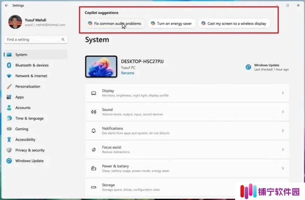Expand the Sound settings chevron
The height and width of the screenshot is (200, 305).
coord(283,112)
